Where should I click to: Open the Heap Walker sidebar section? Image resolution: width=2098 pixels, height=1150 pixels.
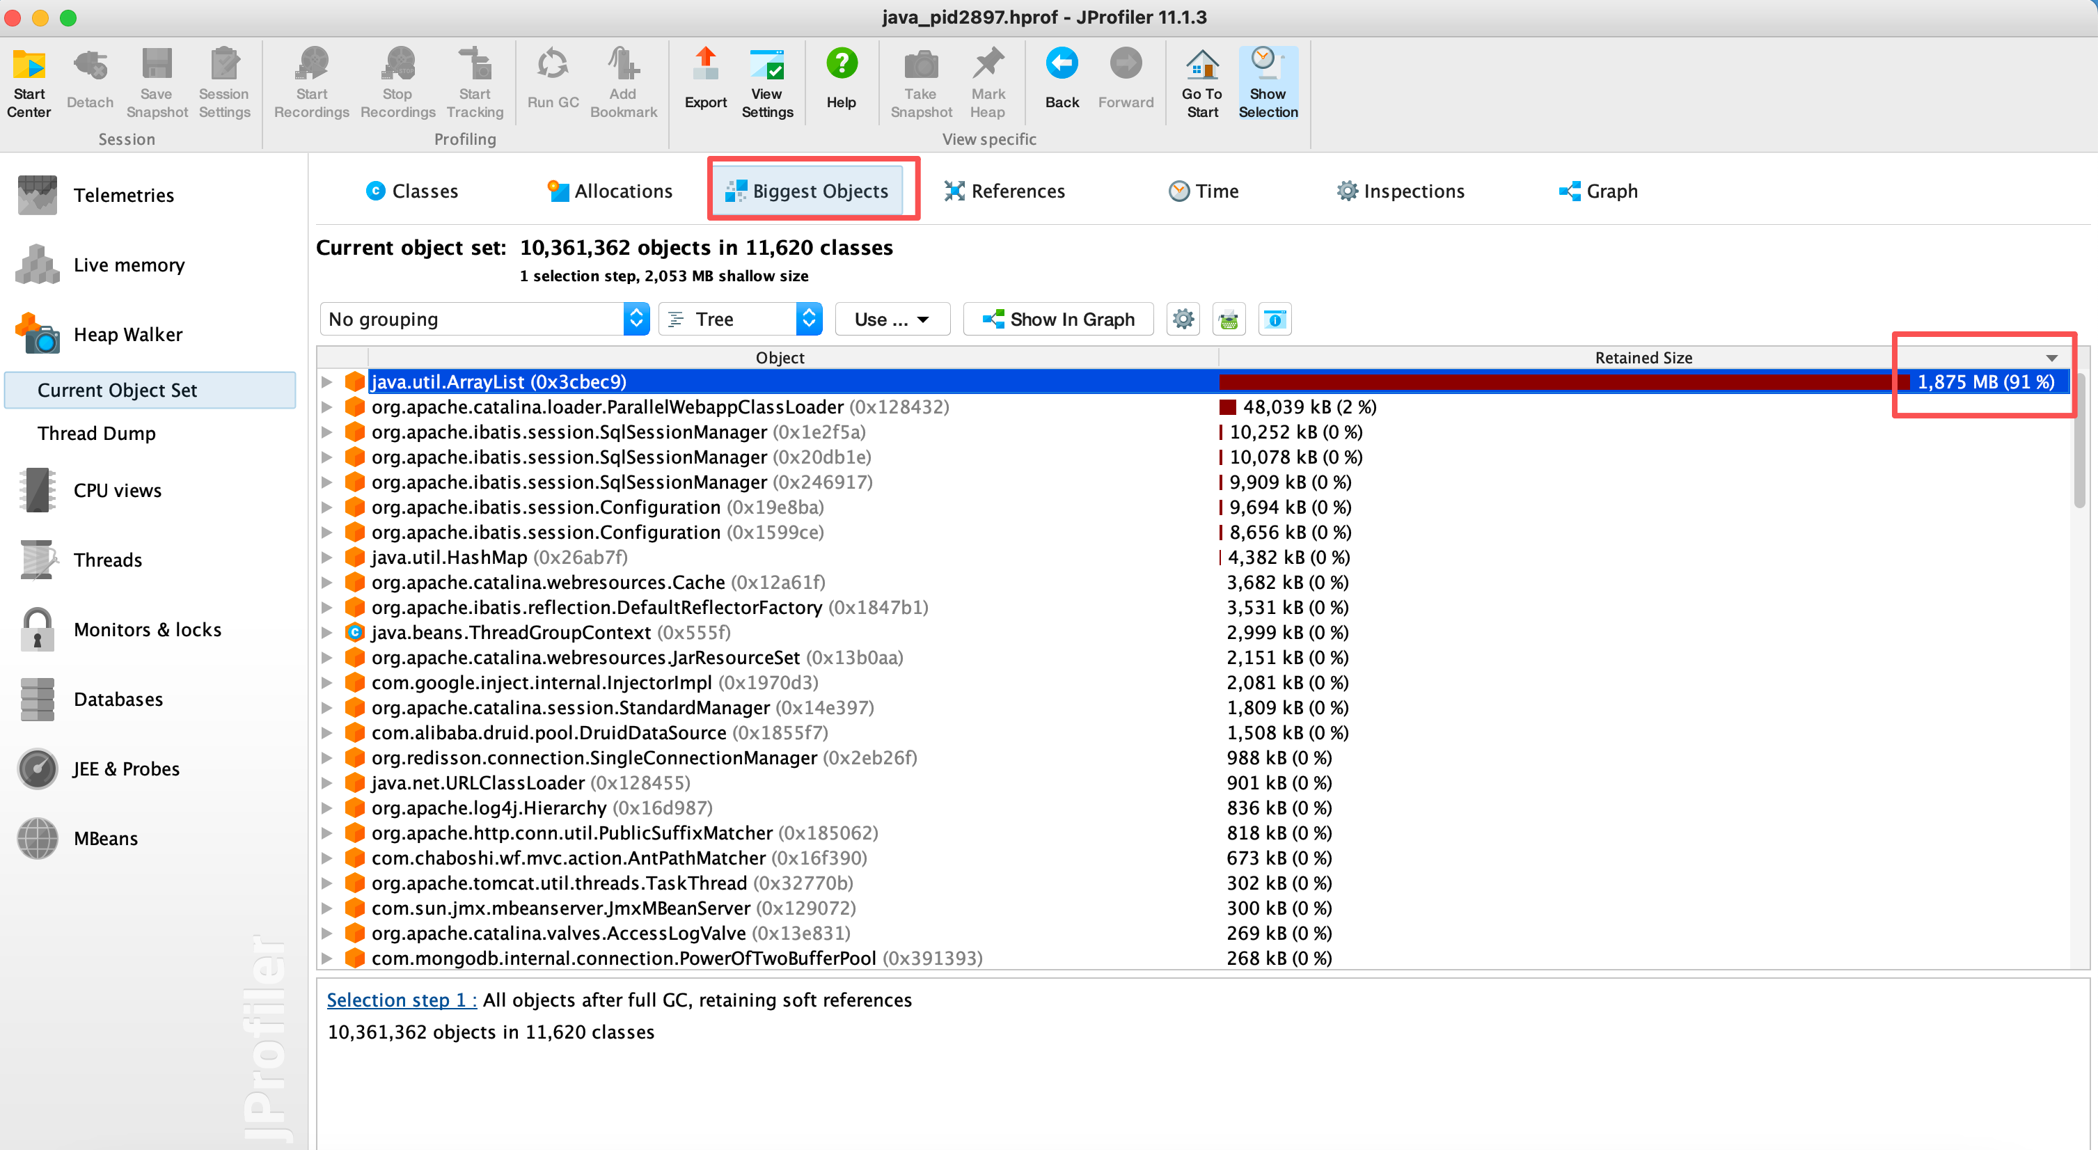tap(128, 335)
